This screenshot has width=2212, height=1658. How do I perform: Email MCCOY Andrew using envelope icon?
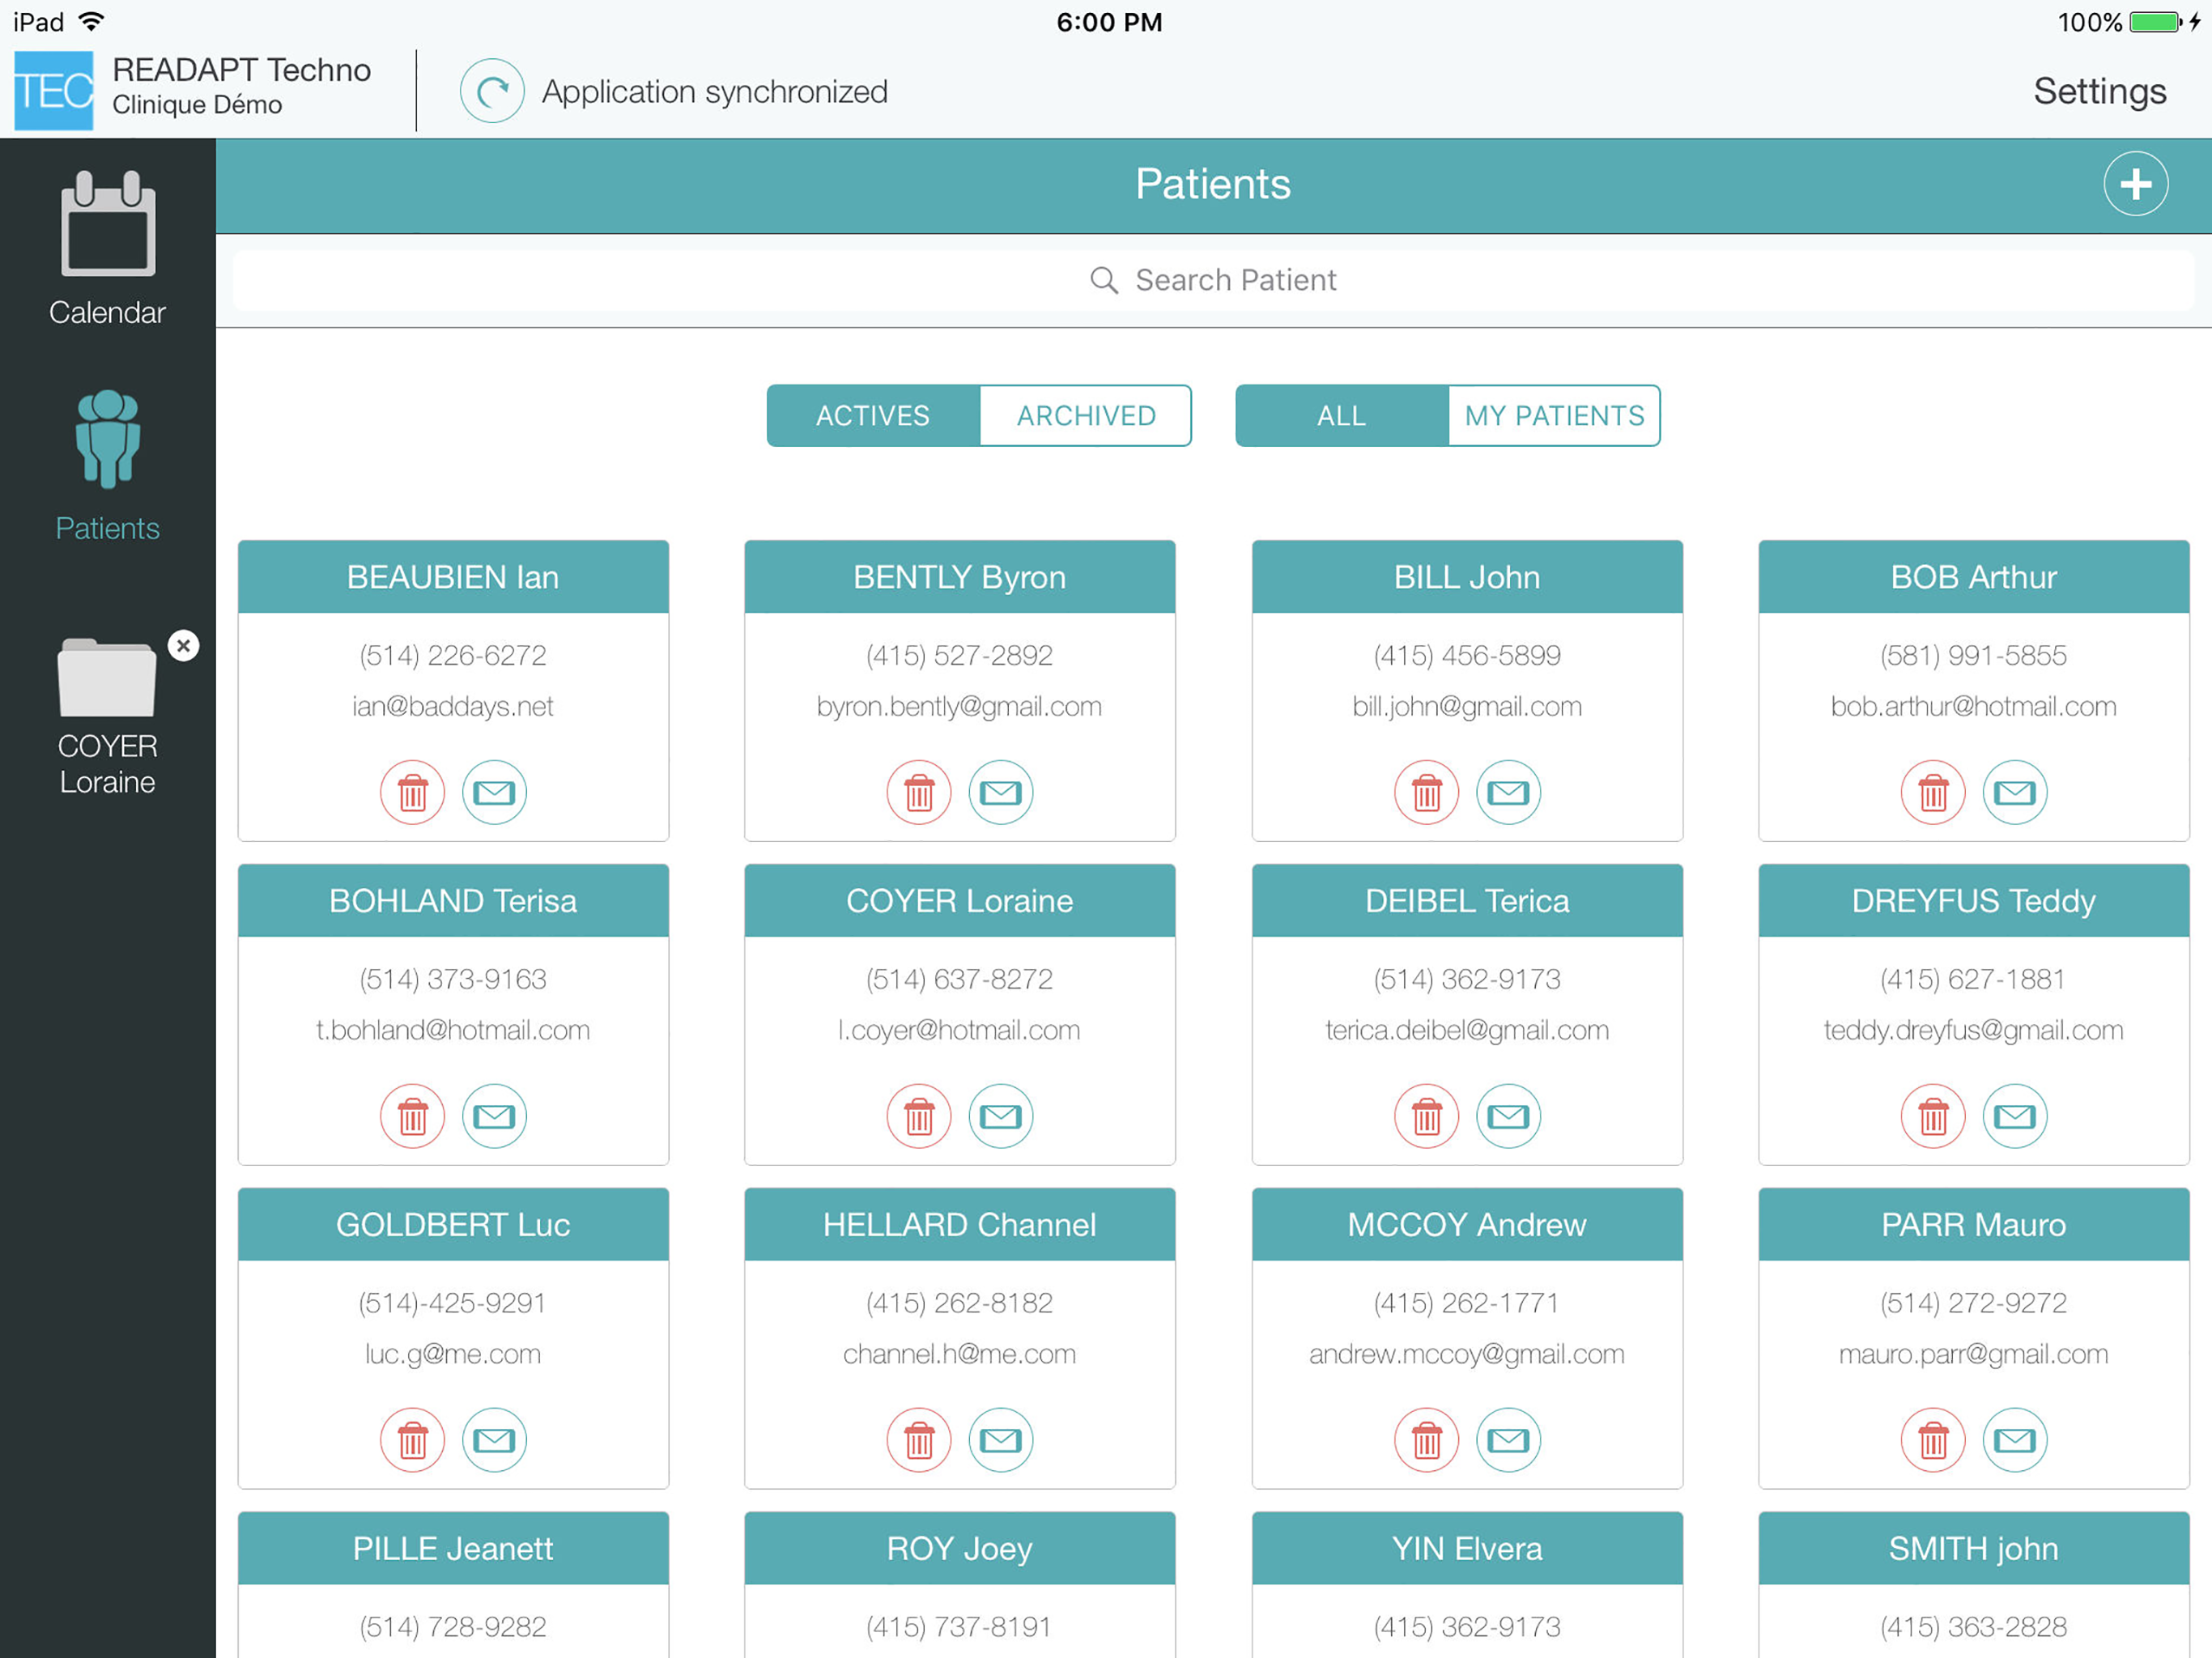pos(1509,1440)
